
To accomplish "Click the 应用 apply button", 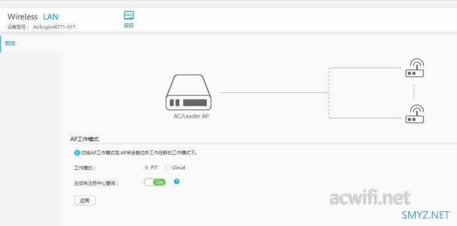I will pyautogui.click(x=85, y=201).
